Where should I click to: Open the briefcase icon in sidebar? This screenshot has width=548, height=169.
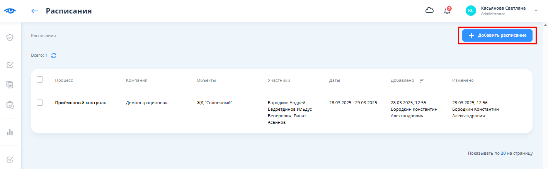[10, 105]
